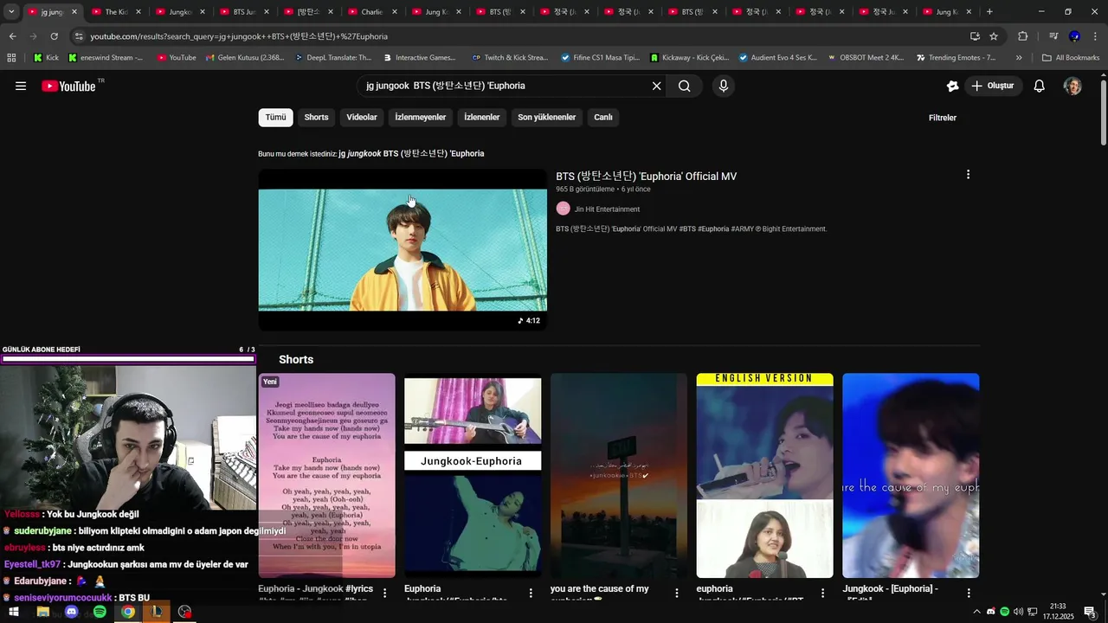1108x623 pixels.
Task: Open the All Bookmarks folder
Action: point(1071,58)
